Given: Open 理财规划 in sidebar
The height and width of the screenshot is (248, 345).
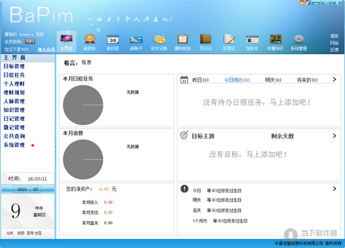Looking at the screenshot, I should [14, 92].
